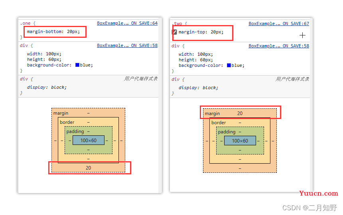Click padding label in right box model
This screenshot has width=343, height=215.
[x=227, y=132]
